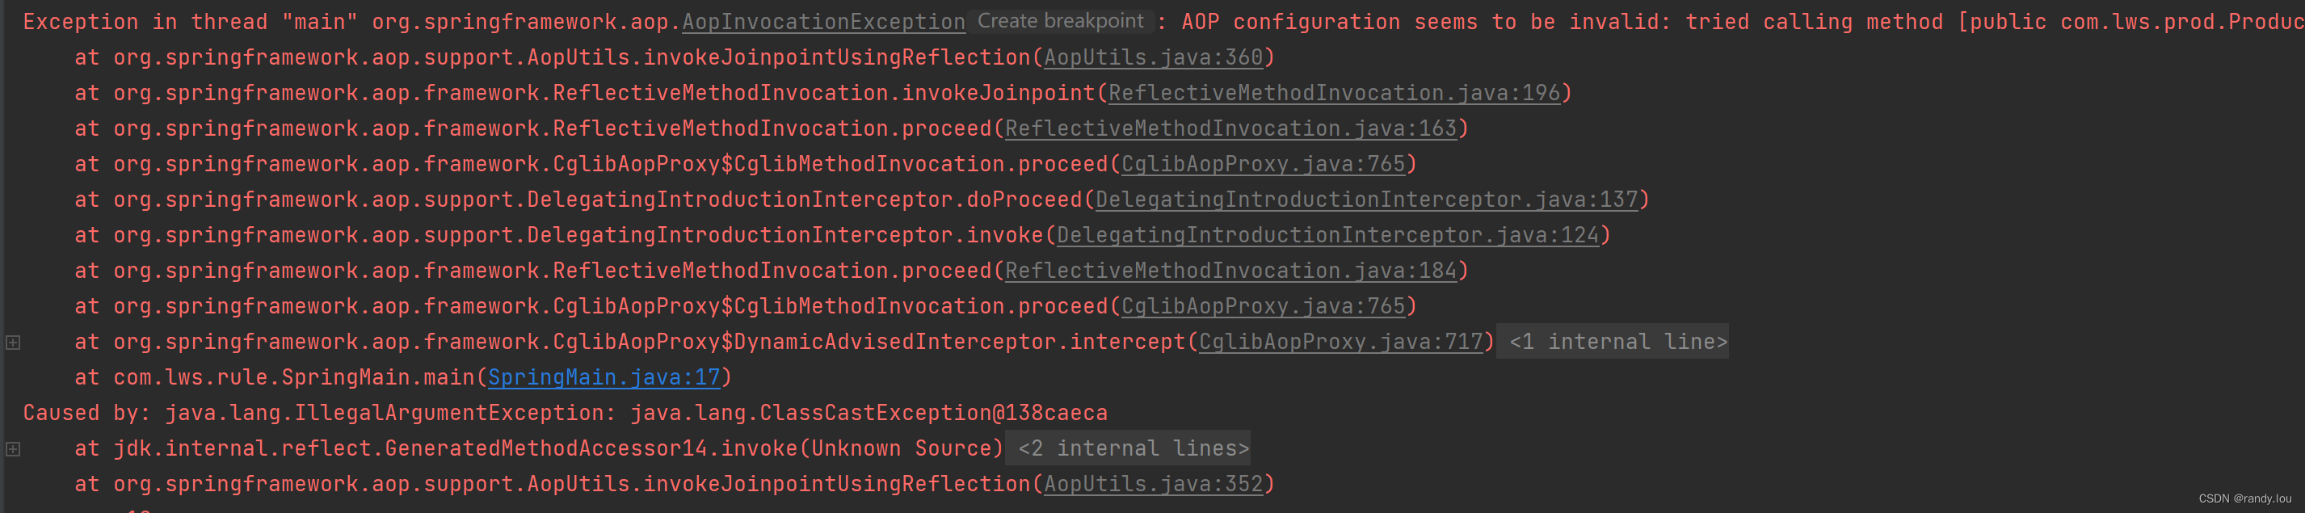The height and width of the screenshot is (513, 2305).
Task: Expand the fold icon beside DynamicAdvisedInterceptor line
Action: click(x=14, y=342)
